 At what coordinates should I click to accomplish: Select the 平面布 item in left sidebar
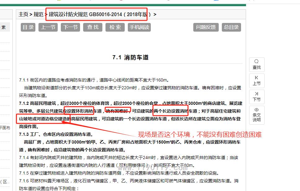coord(5,127)
